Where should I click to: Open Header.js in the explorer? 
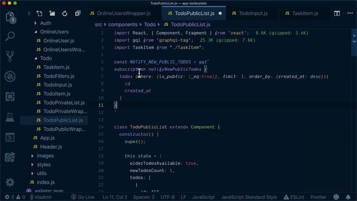click(51, 147)
